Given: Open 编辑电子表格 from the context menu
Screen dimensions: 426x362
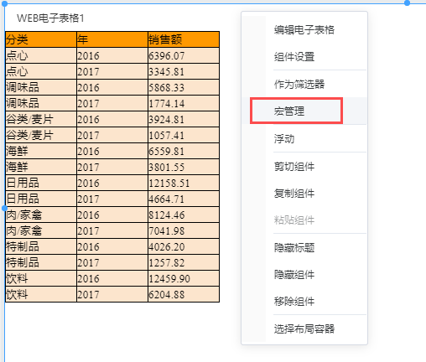Looking at the screenshot, I should coord(304,30).
